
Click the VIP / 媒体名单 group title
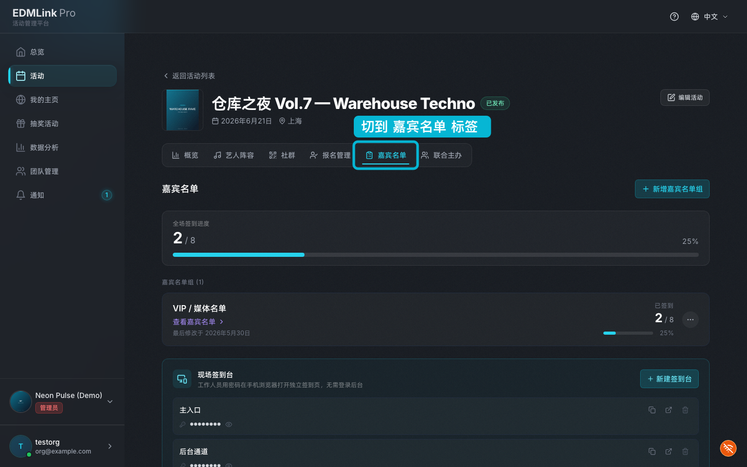(x=199, y=308)
